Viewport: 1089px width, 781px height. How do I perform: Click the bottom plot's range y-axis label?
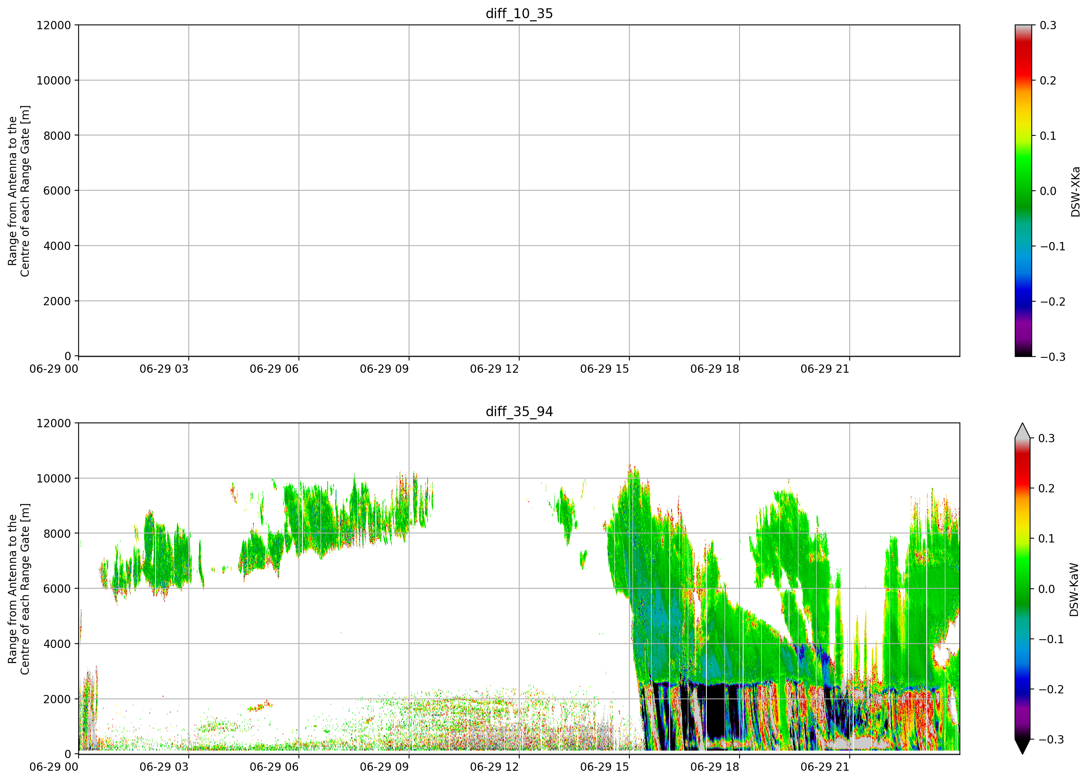(x=19, y=589)
